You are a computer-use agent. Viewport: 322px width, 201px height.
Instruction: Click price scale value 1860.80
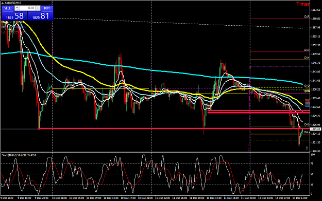tap(316, 19)
